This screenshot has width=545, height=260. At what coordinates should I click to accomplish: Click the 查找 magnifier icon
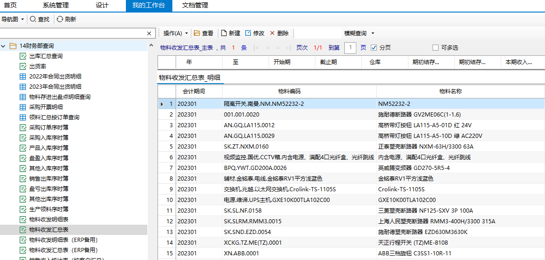(x=33, y=19)
